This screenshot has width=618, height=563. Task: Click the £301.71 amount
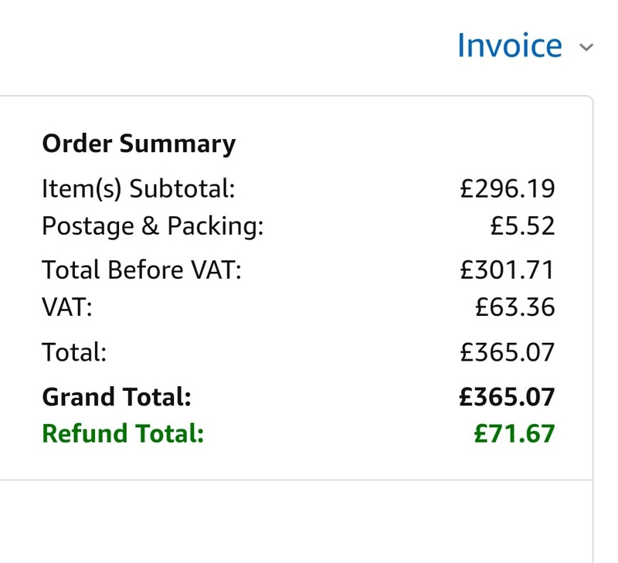point(507,270)
